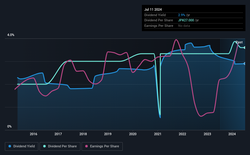Click the JP¥27.000 dividend per share value
This screenshot has height=155, width=250.
pyautogui.click(x=186, y=20)
